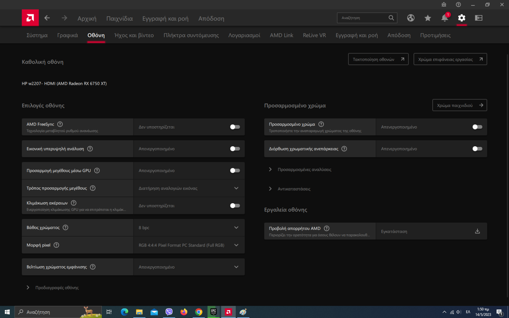Open Epic Games Launcher in taskbar
The width and height of the screenshot is (509, 318).
coord(213,312)
